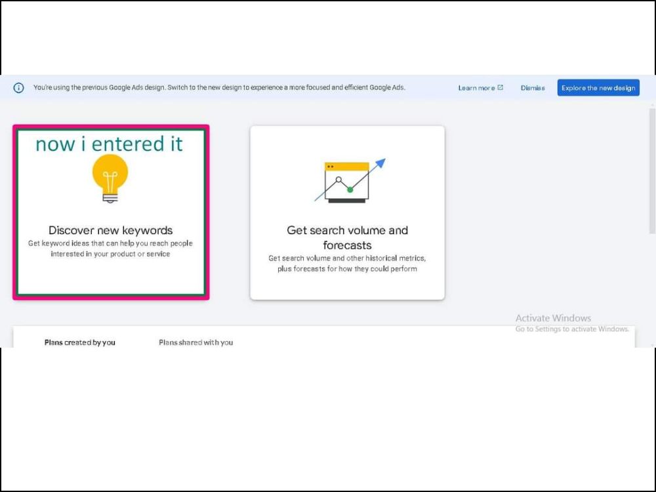Click Explore the new design button
The image size is (656, 492).
point(598,88)
